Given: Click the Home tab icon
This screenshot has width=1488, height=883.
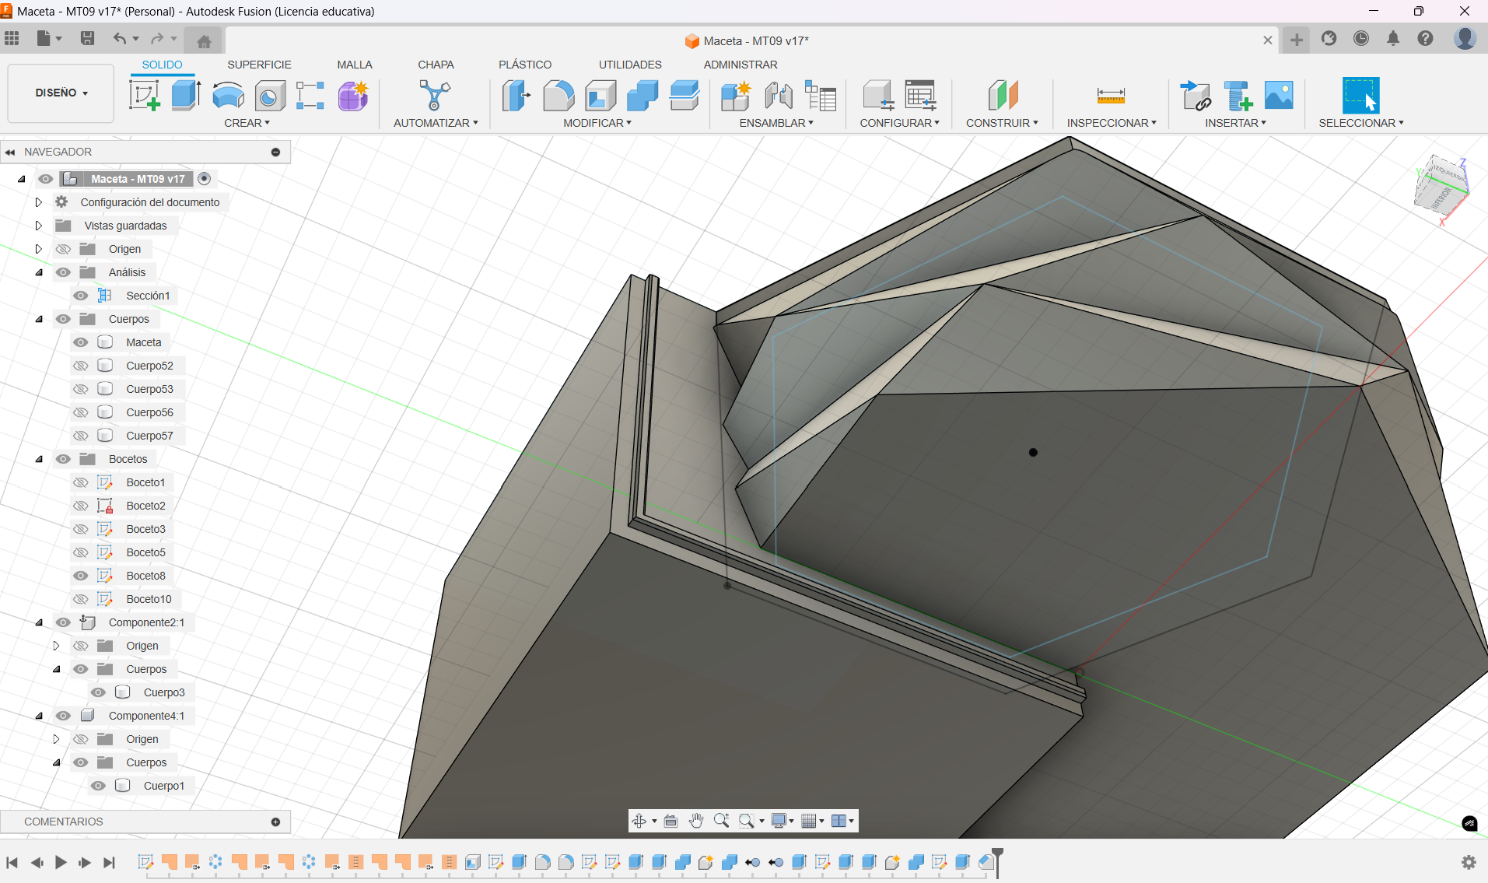Looking at the screenshot, I should coord(204,40).
